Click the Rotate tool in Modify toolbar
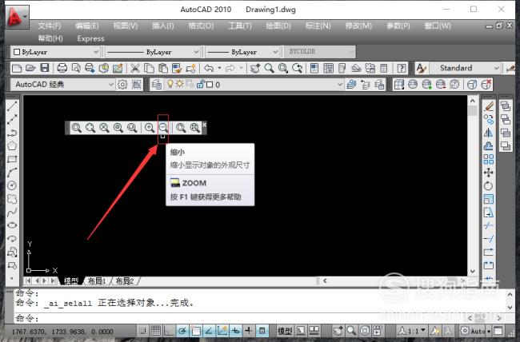This screenshot has width=520, height=342. pyautogui.click(x=489, y=186)
